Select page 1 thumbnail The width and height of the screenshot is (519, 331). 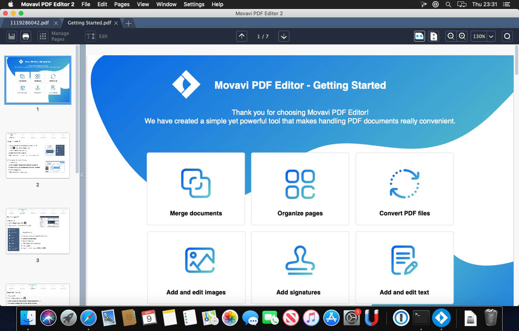pyautogui.click(x=38, y=80)
